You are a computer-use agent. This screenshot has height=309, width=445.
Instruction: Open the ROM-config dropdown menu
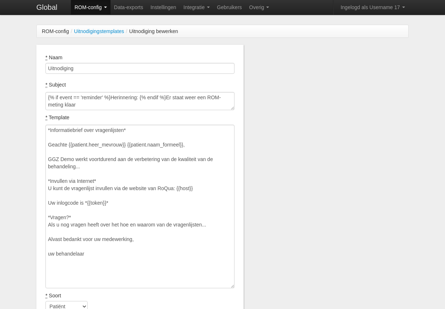click(x=91, y=7)
